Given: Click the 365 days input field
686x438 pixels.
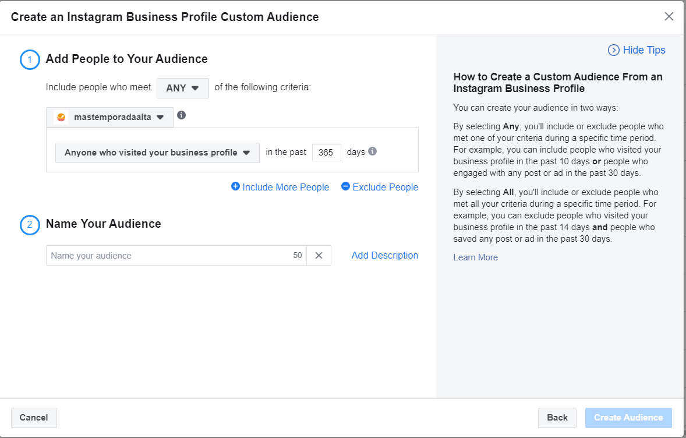Looking at the screenshot, I should pos(326,153).
